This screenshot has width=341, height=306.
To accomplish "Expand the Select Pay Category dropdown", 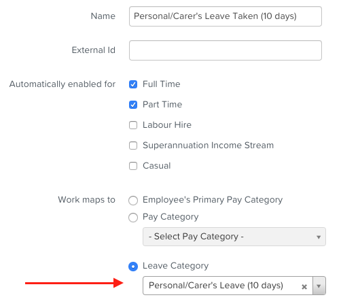I will pos(234,237).
